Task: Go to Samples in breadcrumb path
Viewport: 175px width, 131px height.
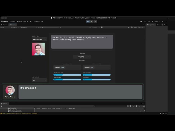Action: (x=44, y=108)
